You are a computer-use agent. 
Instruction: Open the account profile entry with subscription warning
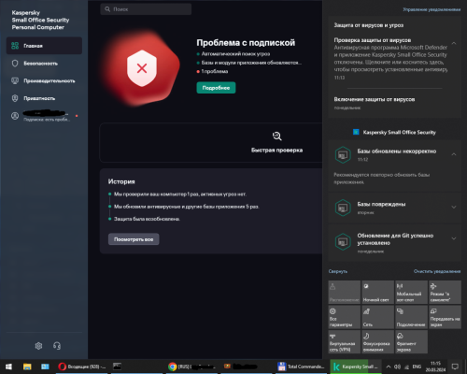pyautogui.click(x=44, y=116)
